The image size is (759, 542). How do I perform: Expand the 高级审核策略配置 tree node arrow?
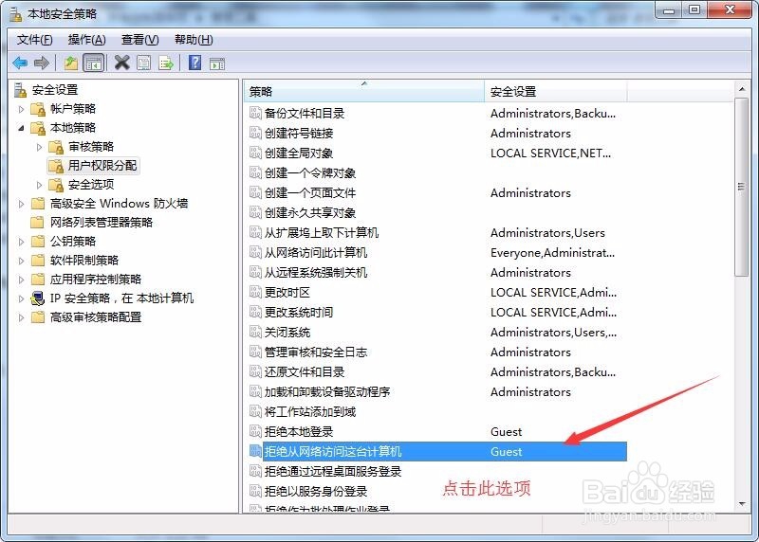click(x=21, y=317)
